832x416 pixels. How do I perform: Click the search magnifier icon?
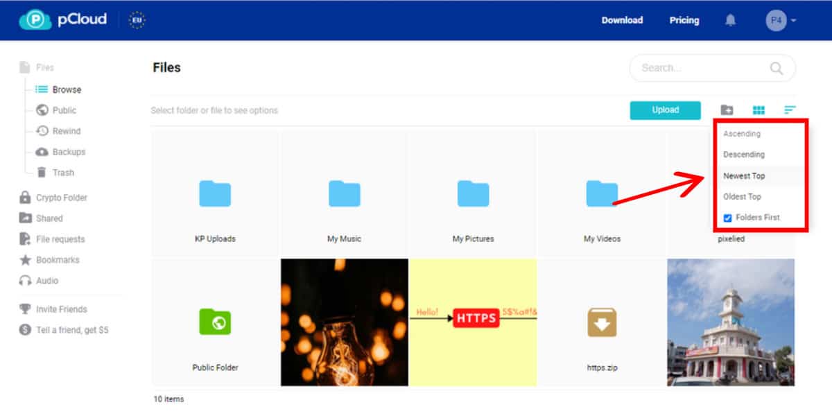tap(777, 68)
